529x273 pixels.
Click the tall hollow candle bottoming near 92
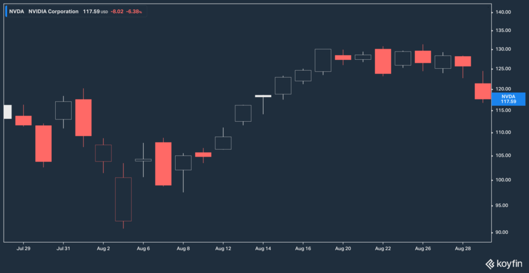[123, 199]
